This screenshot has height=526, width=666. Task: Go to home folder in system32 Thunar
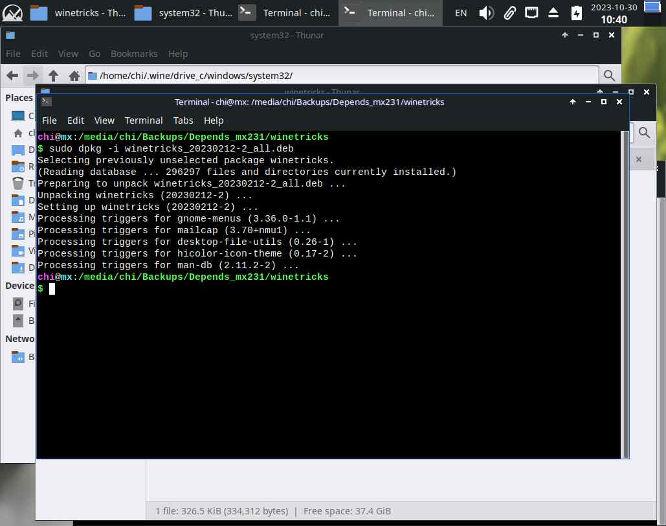tap(74, 76)
